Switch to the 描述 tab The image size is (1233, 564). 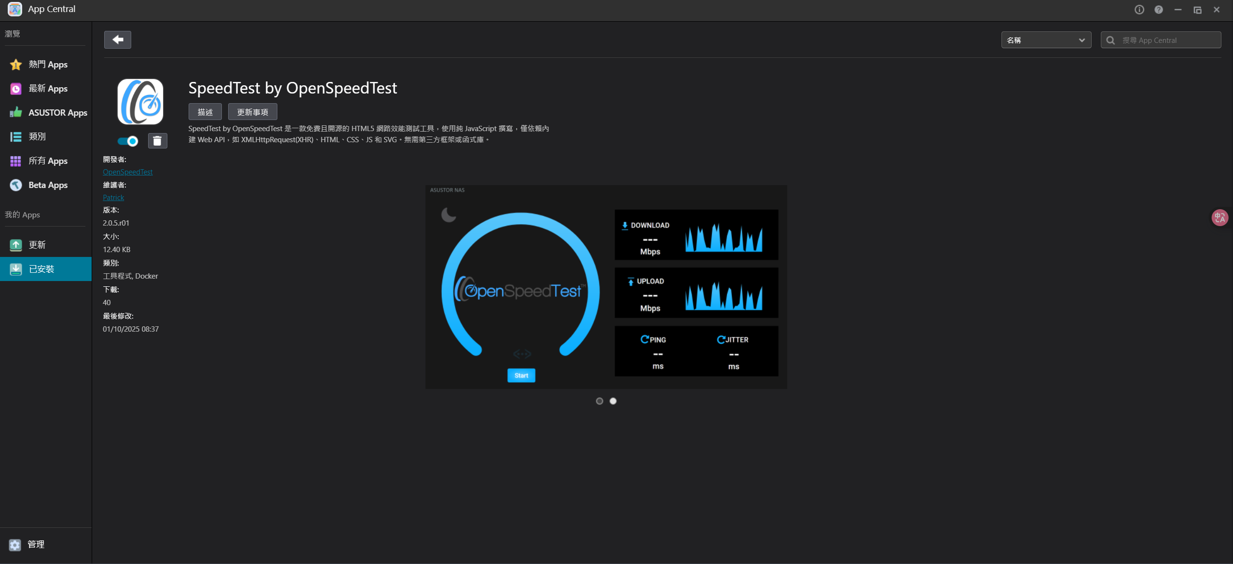(x=205, y=112)
